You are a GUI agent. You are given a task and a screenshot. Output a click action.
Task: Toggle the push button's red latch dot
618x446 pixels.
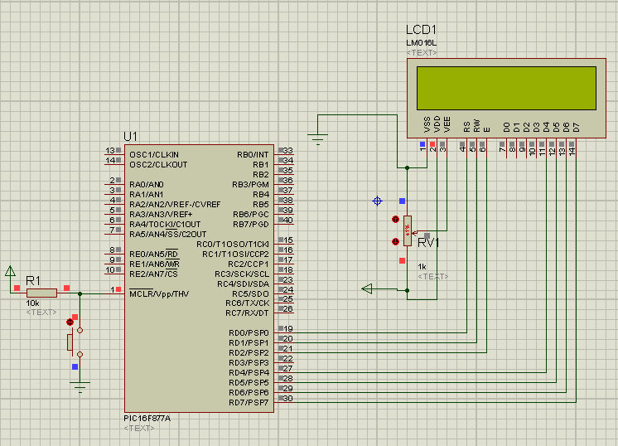coord(70,322)
